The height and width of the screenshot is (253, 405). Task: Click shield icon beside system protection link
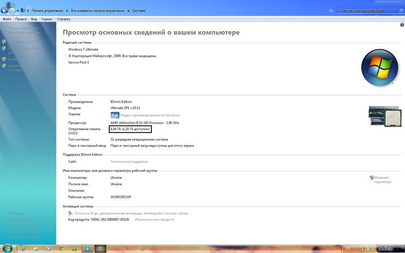click(x=4, y=59)
